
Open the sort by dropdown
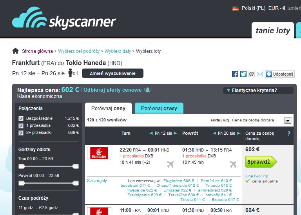click(x=261, y=120)
